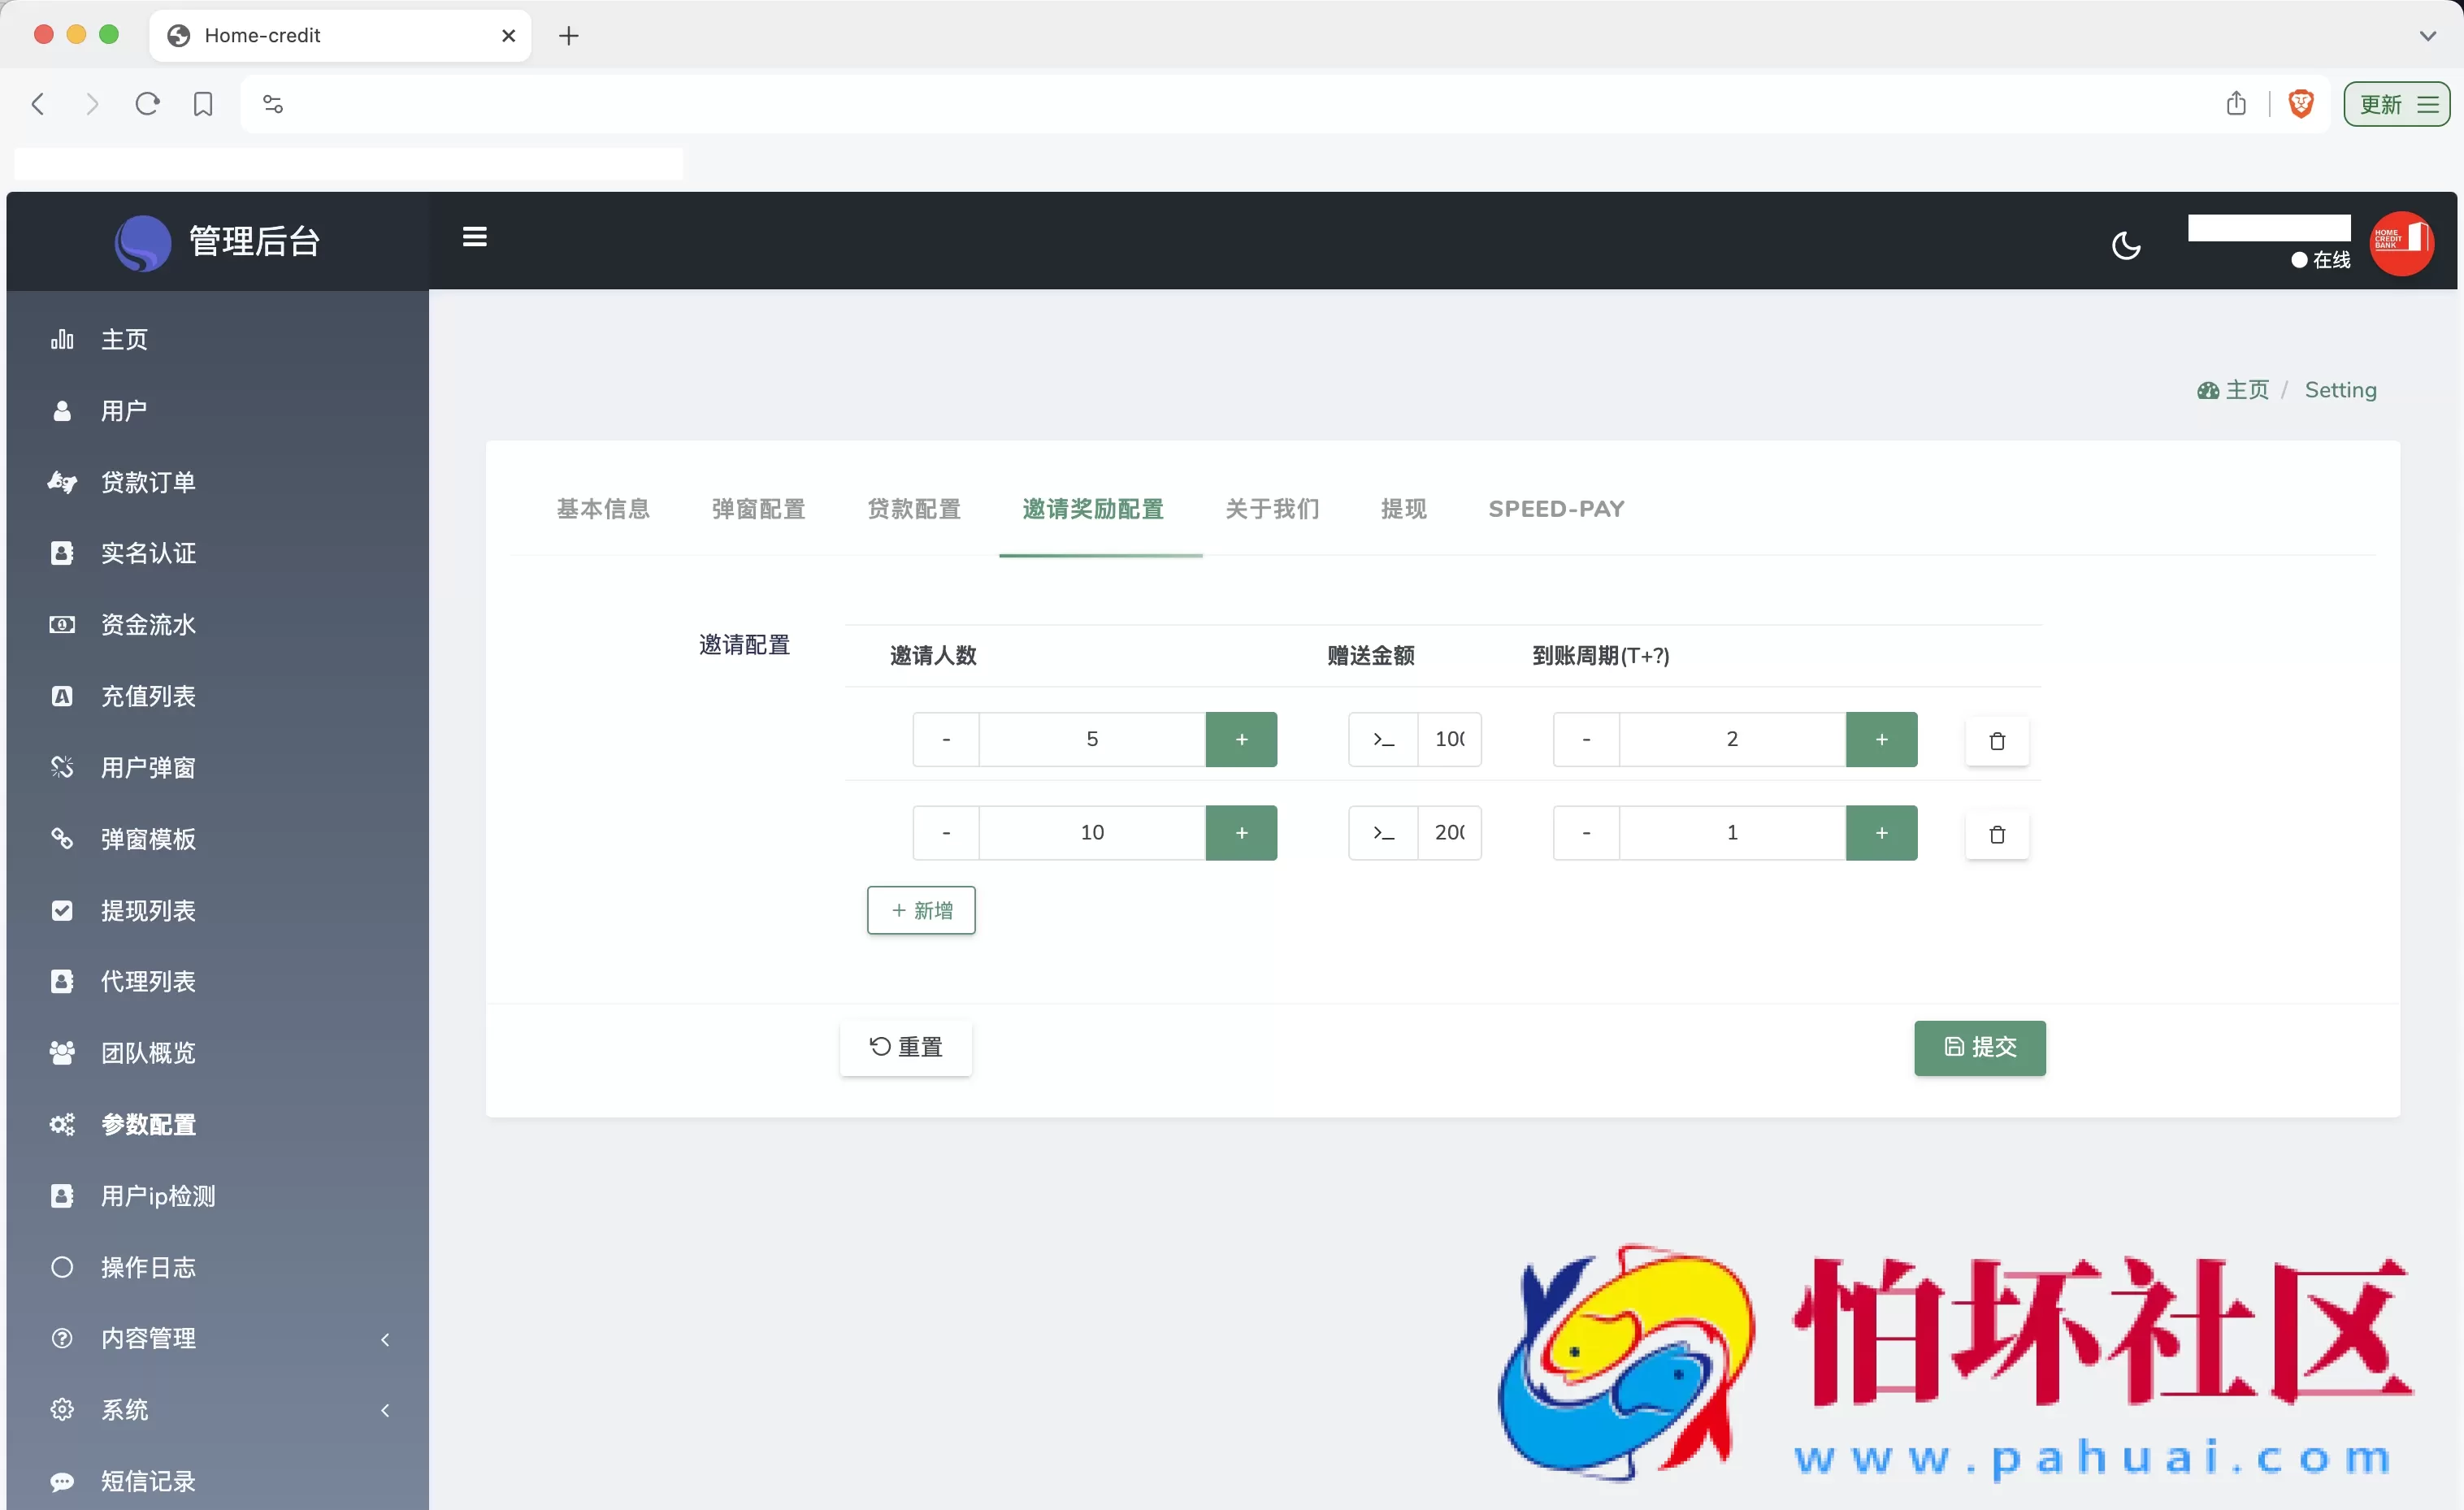
Task: Increase first row 到账周期 with plus stepper
Action: coord(1882,740)
